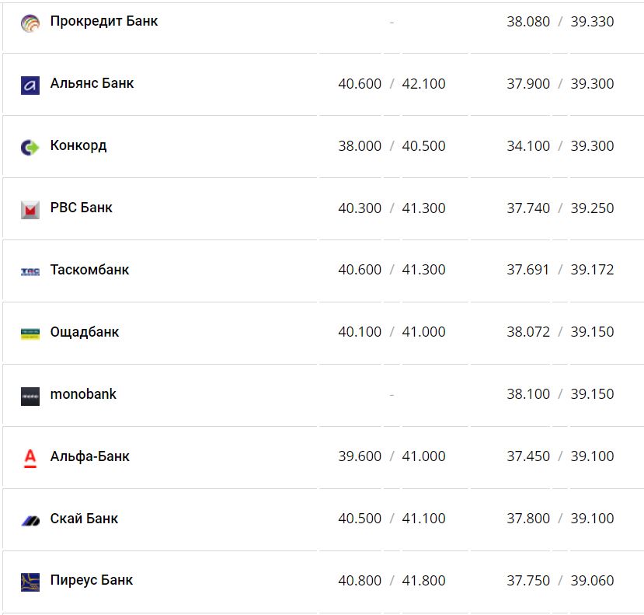This screenshot has width=644, height=615.
Task: Click Скай Банк rate 40.500 / 41.100
Action: click(392, 519)
